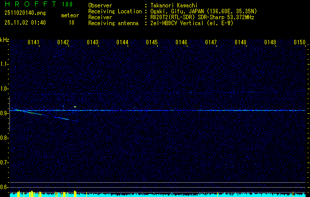
Task: Click the kHz axis unit label
Action: pos(4,40)
